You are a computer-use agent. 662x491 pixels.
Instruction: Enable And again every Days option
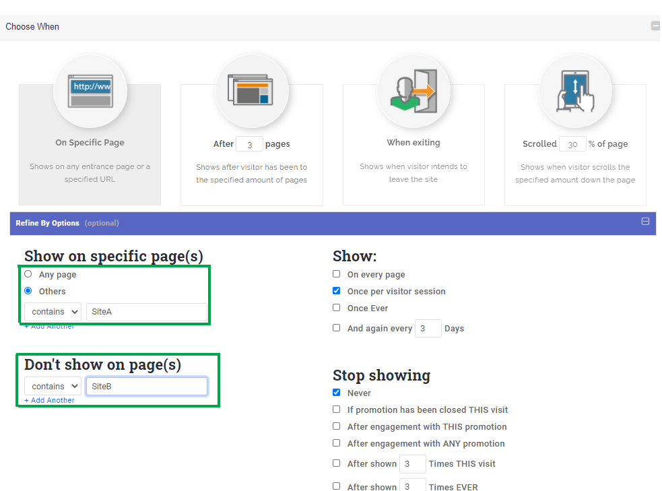(x=336, y=327)
